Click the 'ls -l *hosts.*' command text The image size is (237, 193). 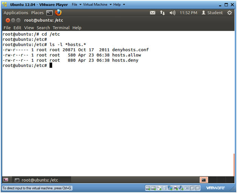[68, 44]
